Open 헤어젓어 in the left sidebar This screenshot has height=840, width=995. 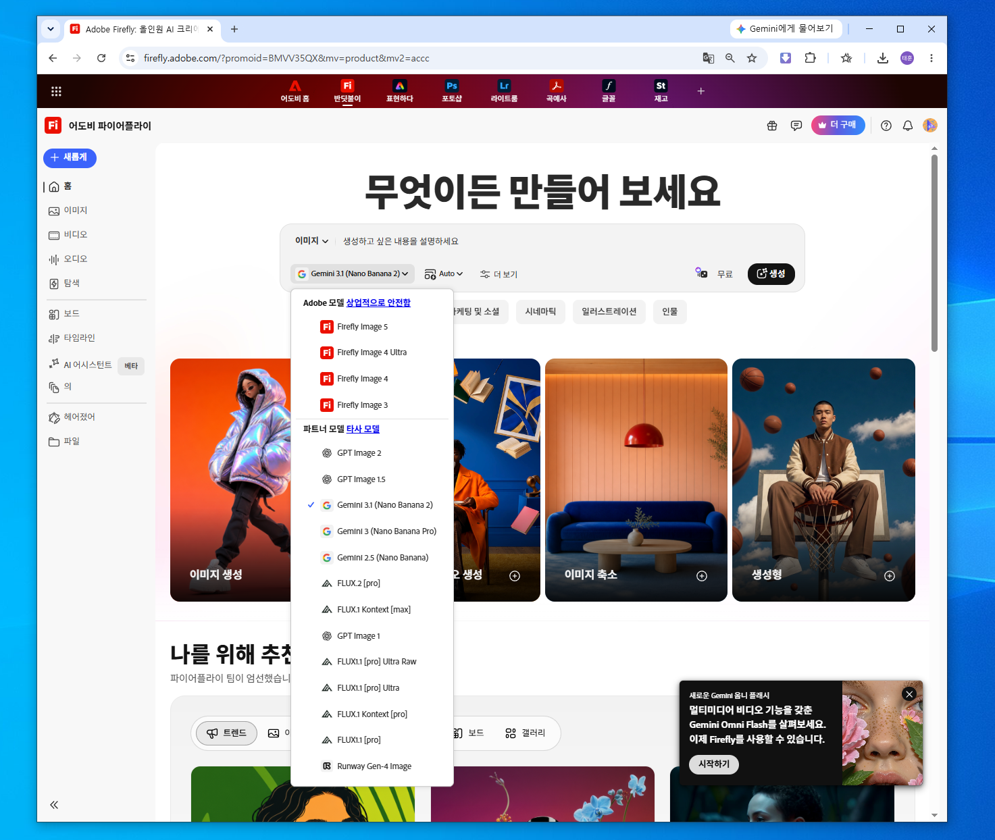pyautogui.click(x=72, y=417)
